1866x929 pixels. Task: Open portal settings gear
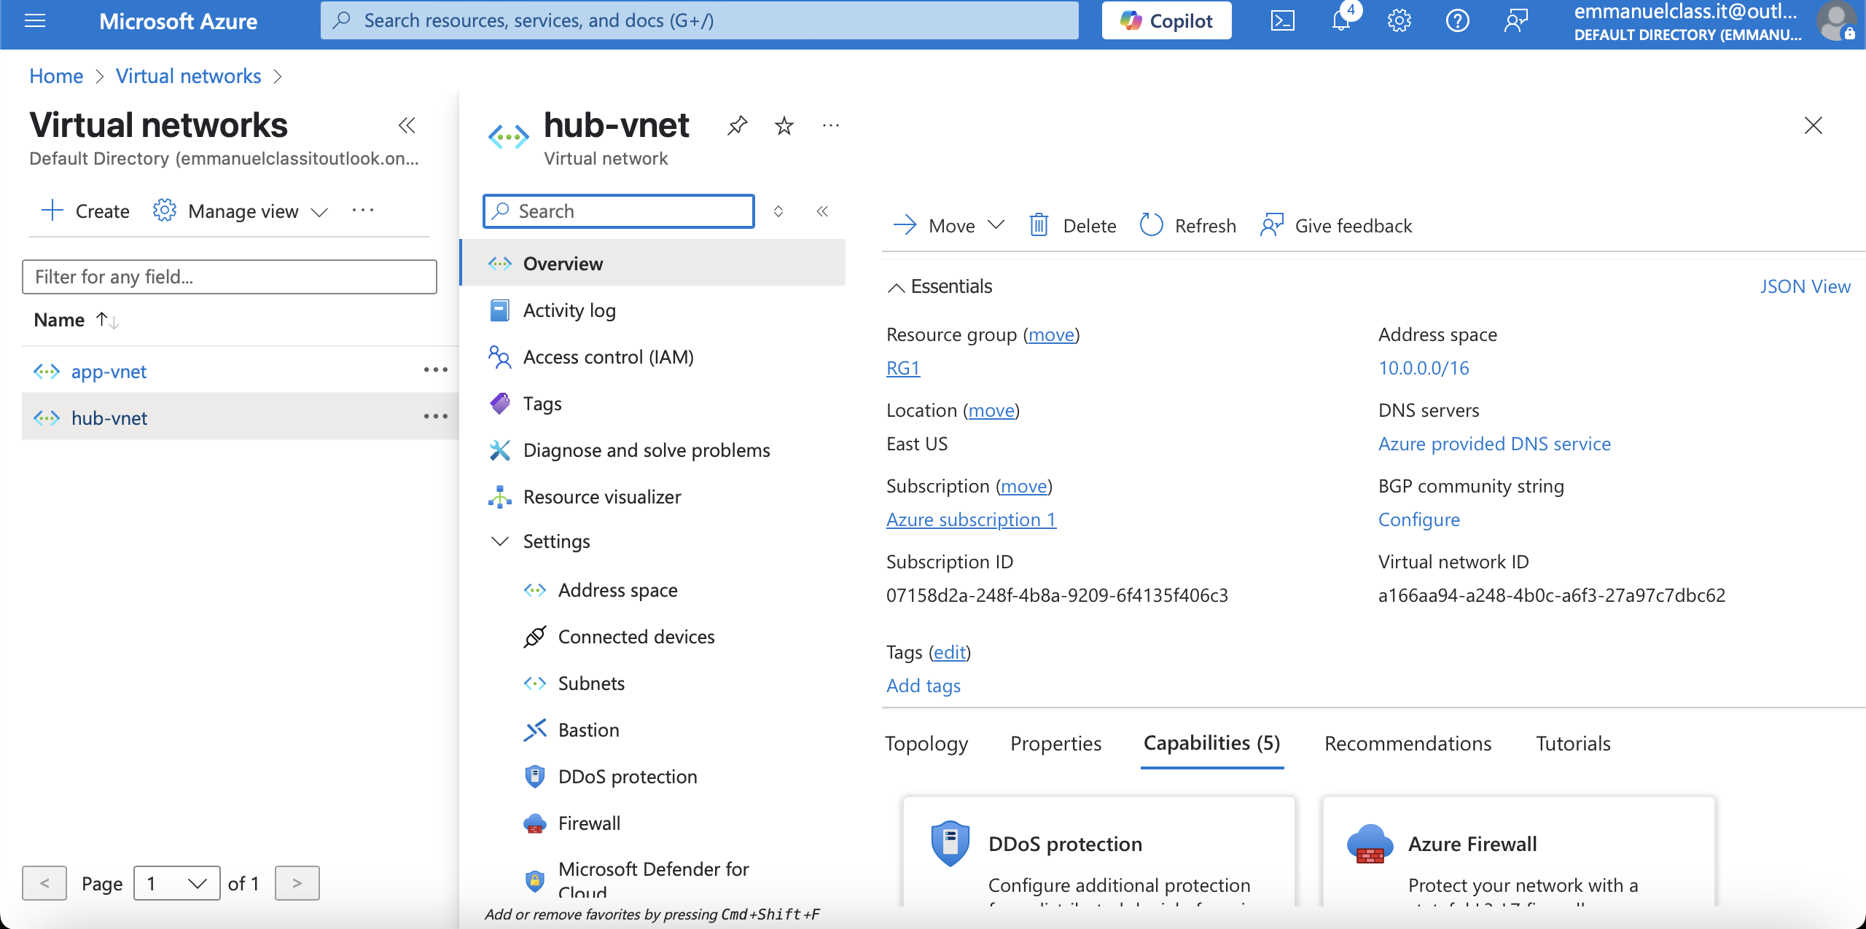[x=1399, y=21]
